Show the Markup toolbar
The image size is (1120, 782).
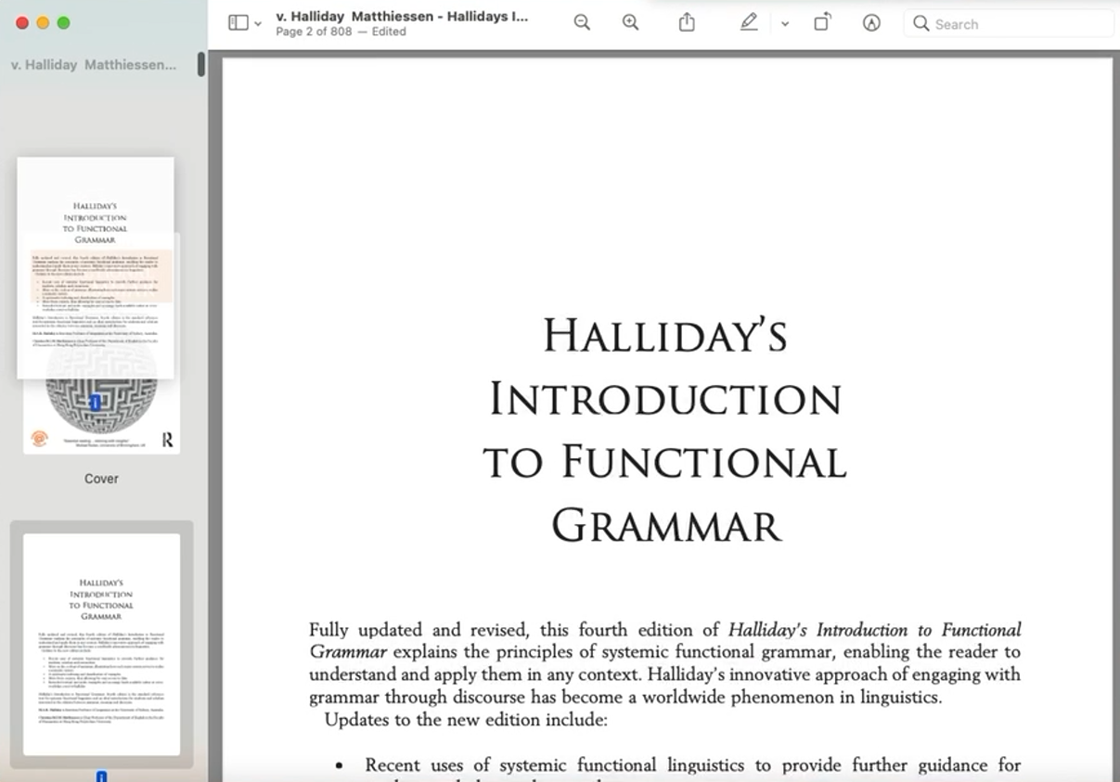coord(871,23)
